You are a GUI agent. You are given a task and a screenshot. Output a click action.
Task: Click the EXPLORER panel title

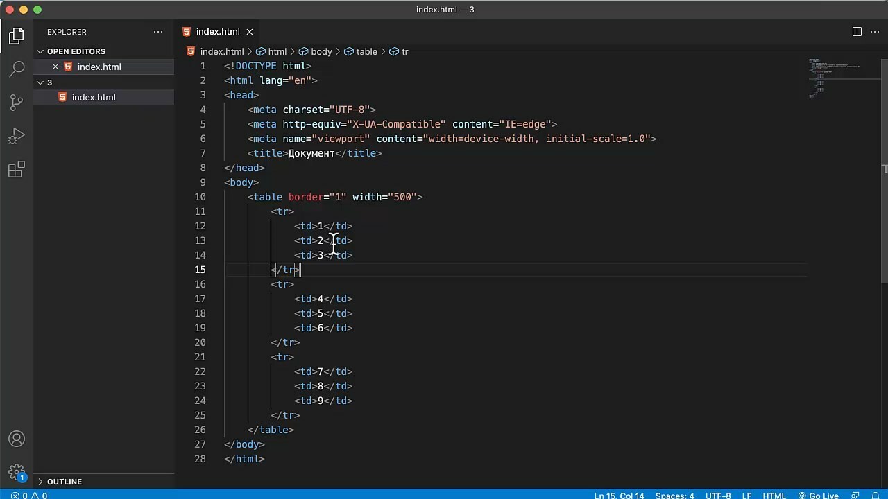coord(67,32)
